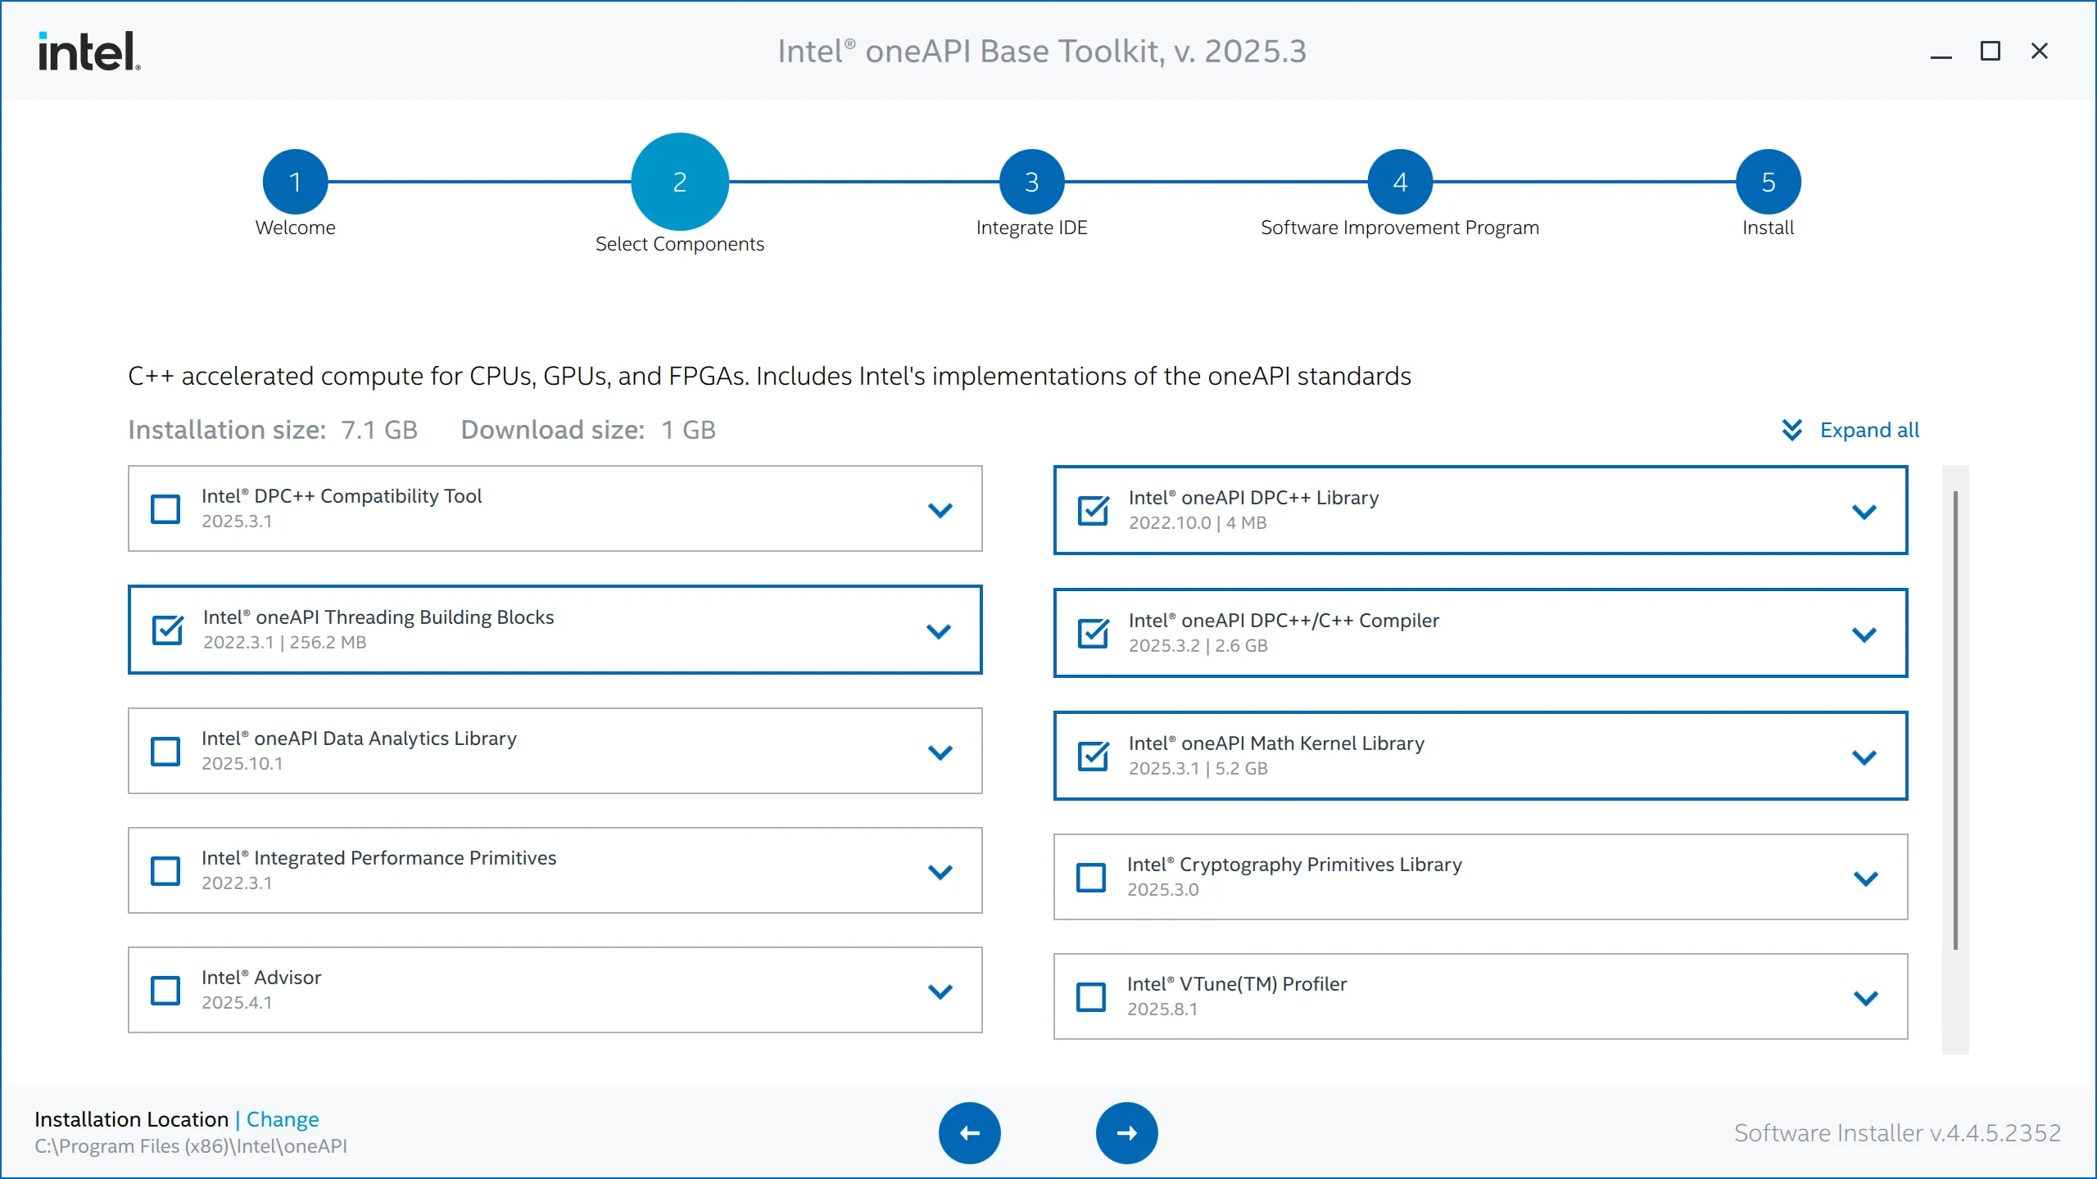2097x1179 pixels.
Task: Click the Intel oneAPI Base Toolkit title
Action: [1042, 51]
